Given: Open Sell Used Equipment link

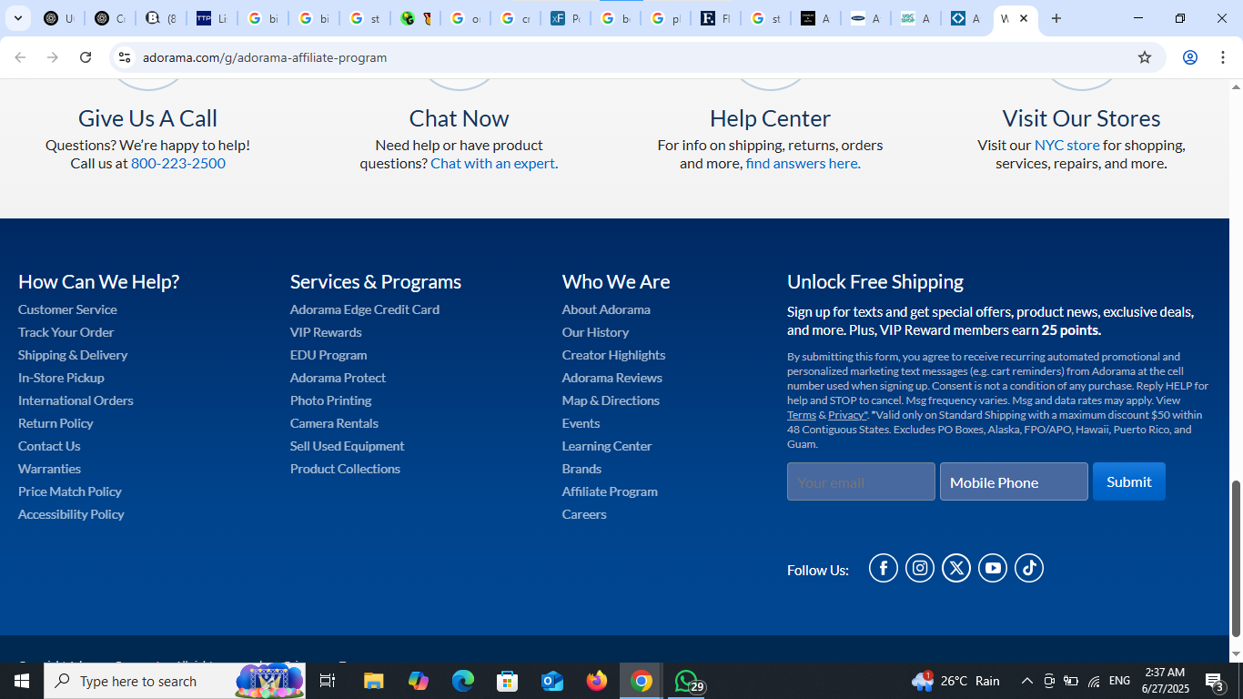Looking at the screenshot, I should point(347,446).
